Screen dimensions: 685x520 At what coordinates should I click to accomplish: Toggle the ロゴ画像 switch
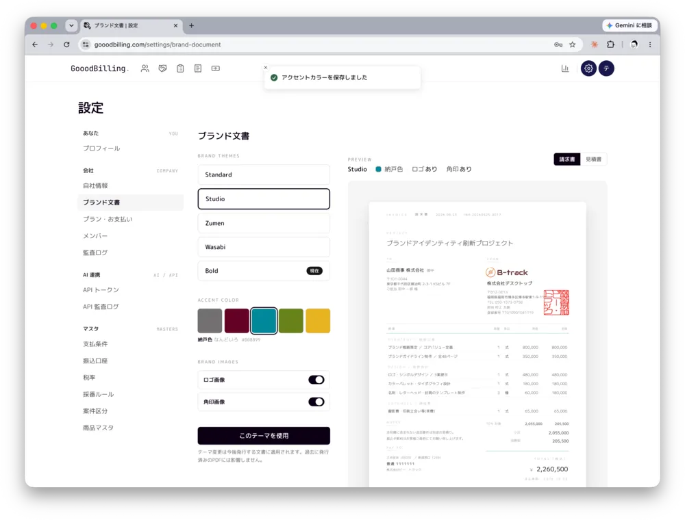316,380
